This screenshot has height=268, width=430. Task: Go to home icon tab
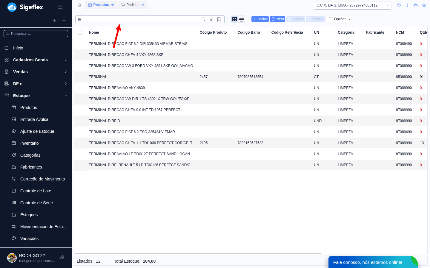[79, 5]
